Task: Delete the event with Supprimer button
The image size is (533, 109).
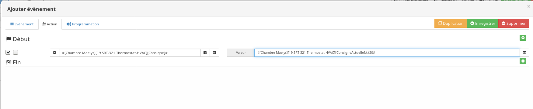Action: 514,23
